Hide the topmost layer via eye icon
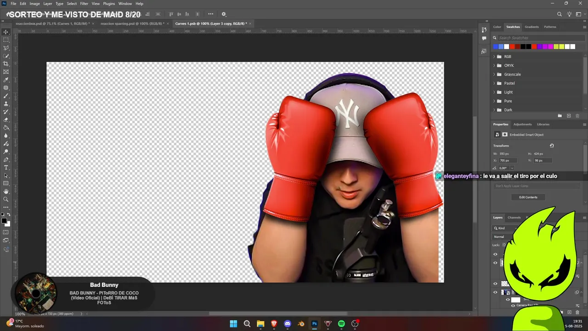Viewport: 588px width, 331px height. click(x=495, y=254)
